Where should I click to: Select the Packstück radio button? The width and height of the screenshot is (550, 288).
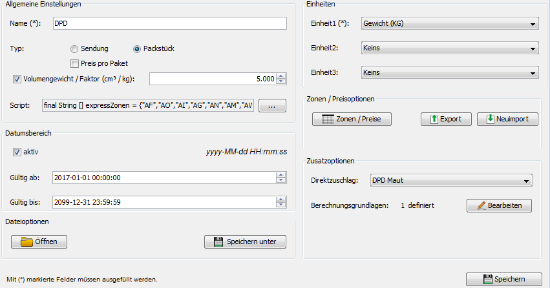[x=136, y=48]
